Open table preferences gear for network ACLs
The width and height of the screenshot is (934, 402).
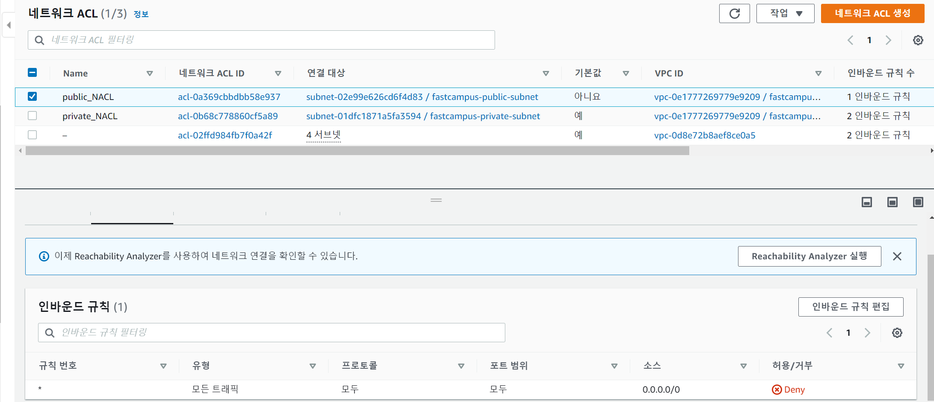(x=918, y=40)
